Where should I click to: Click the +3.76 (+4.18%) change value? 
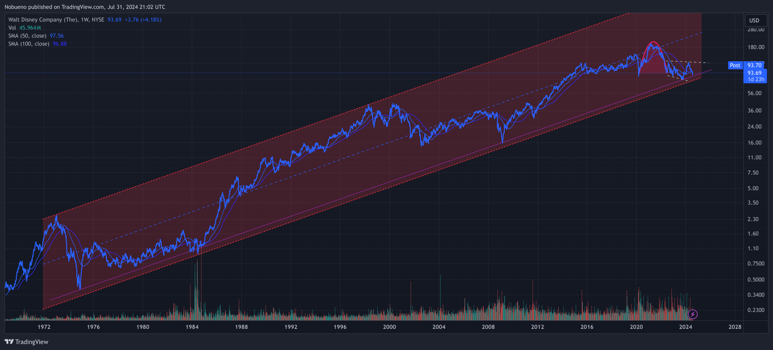pos(143,19)
